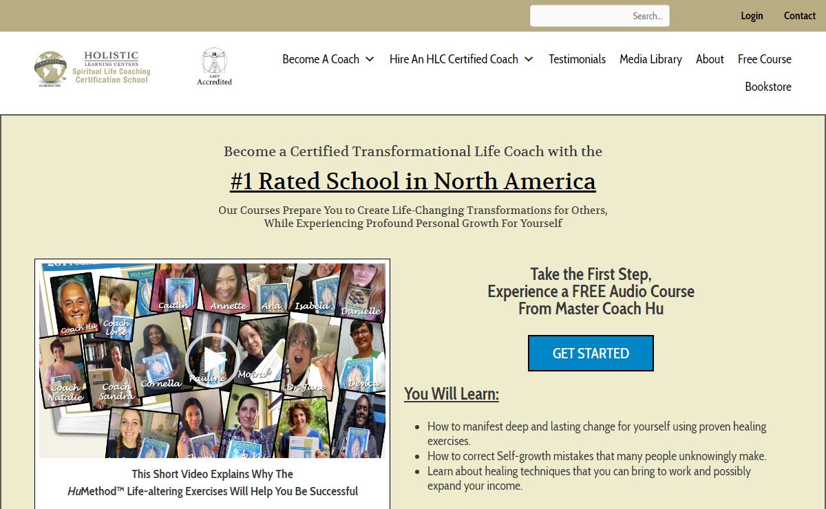This screenshot has width=826, height=509.
Task: Click the You Will Learn heading
Action: coord(452,394)
